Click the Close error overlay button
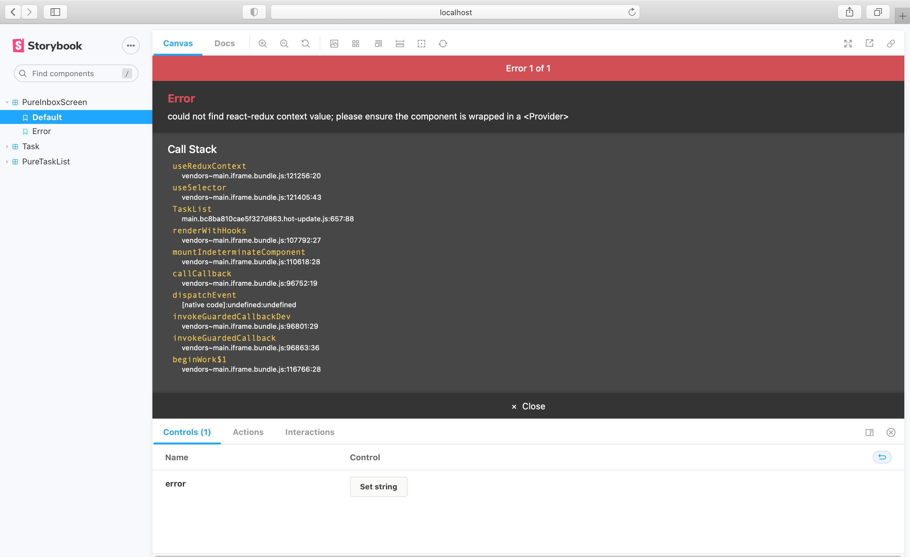 click(x=528, y=406)
